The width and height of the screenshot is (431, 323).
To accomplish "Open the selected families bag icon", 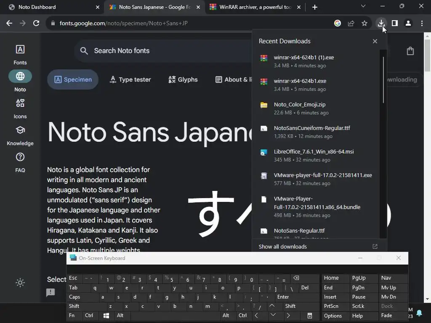I will pos(410,51).
